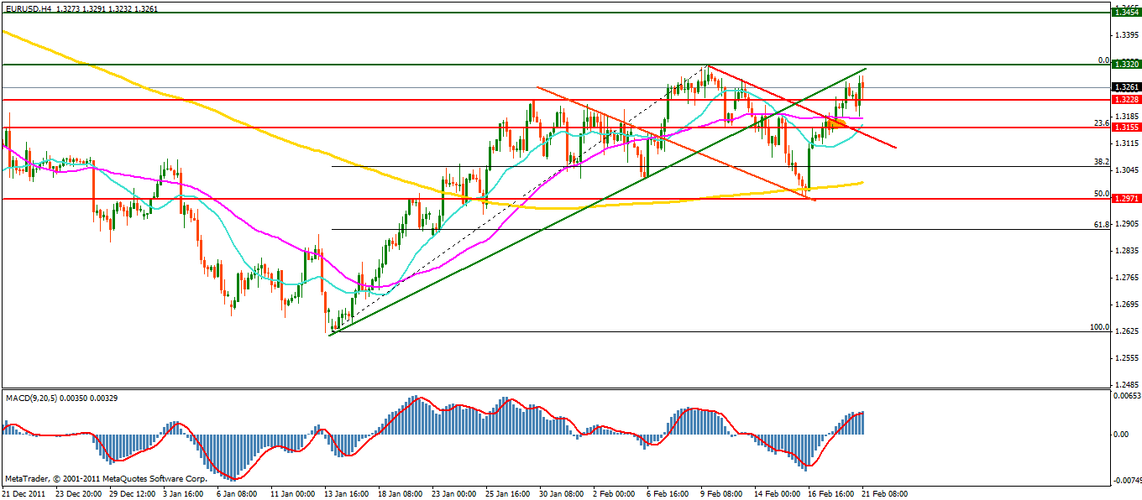Select the Fibonacci 61.8 level label
The height and width of the screenshot is (500, 1142).
(1102, 225)
